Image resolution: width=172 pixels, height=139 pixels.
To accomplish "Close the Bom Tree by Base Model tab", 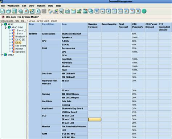I will coord(3,17).
